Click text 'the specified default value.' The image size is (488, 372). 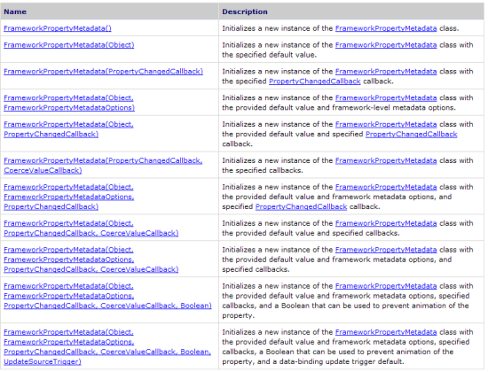tap(269, 55)
